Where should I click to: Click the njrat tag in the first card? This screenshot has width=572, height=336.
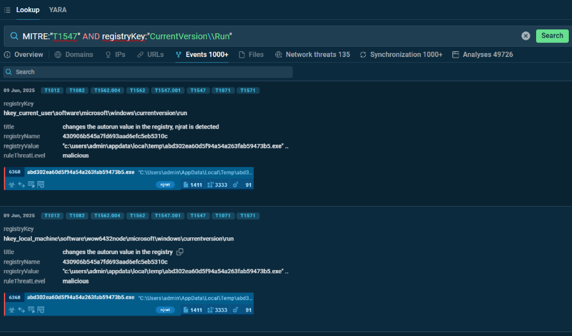click(165, 184)
